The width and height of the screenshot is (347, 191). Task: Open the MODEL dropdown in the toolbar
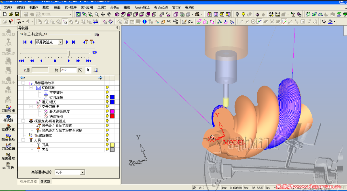(70, 14)
